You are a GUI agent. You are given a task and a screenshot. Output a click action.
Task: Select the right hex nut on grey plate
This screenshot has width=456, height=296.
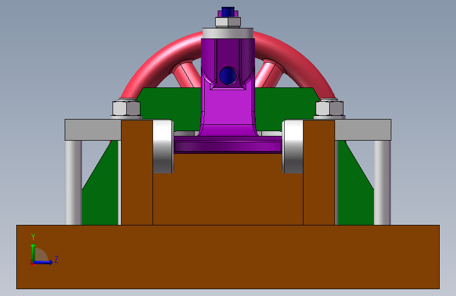tap(329, 108)
